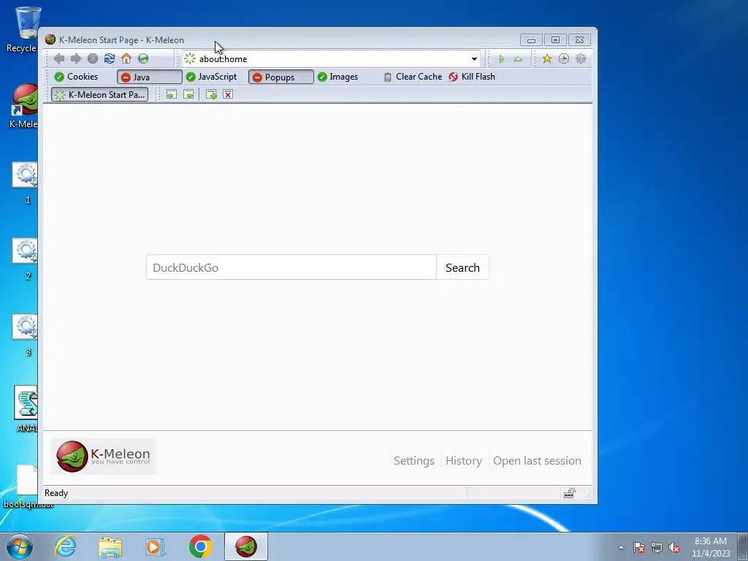Select the K-Meleon desktop shortcut
The width and height of the screenshot is (748, 561).
24,106
